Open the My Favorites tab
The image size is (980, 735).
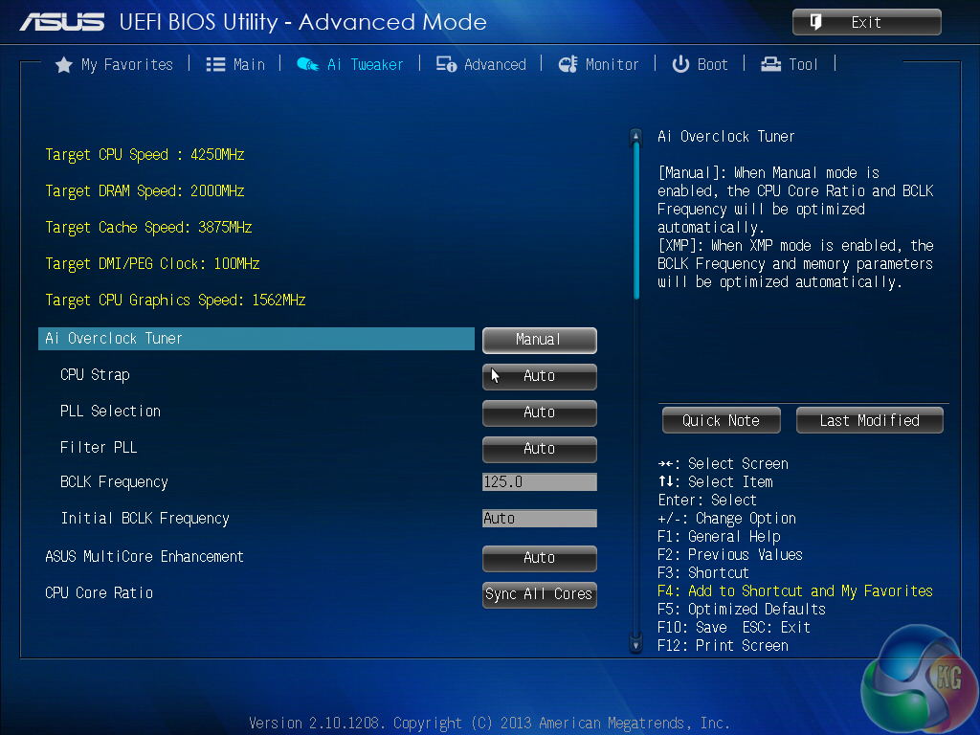point(127,64)
